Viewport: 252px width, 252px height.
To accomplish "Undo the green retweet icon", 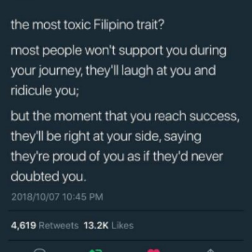I will tap(96, 250).
